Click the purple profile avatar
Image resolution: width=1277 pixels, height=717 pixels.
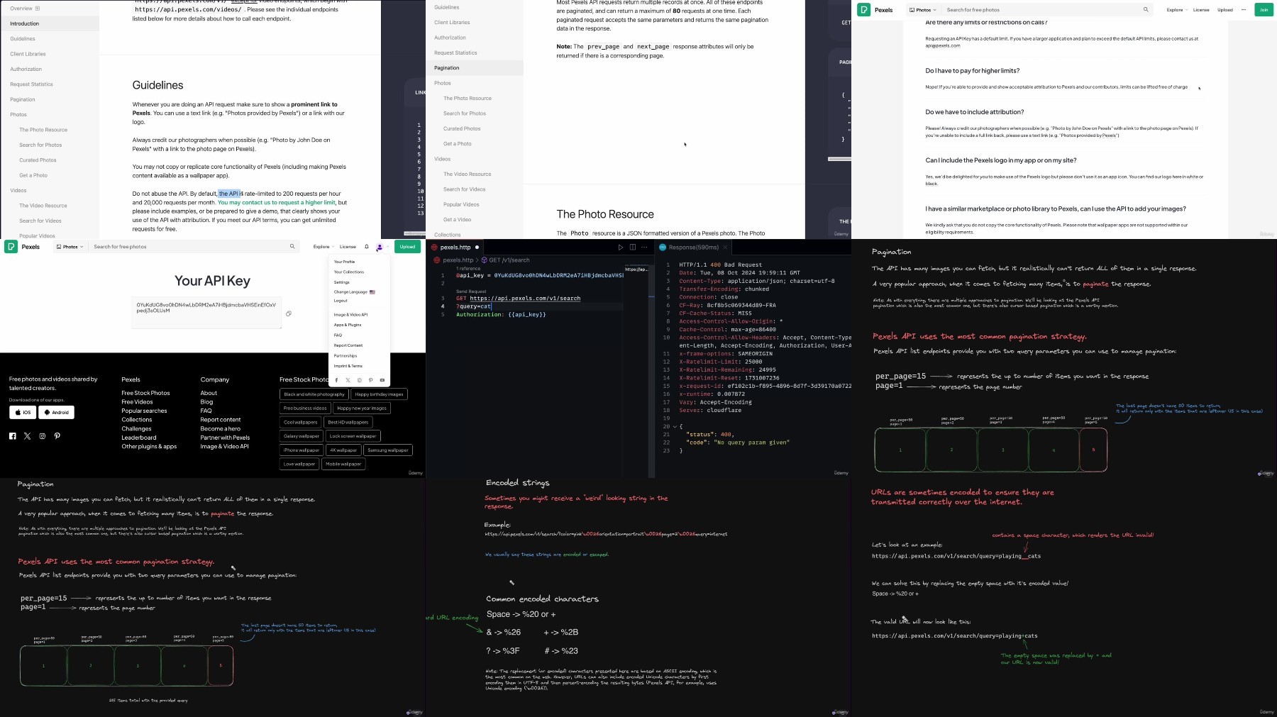(x=380, y=247)
